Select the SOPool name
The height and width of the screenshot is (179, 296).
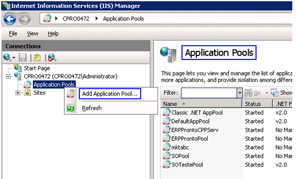[180, 156]
